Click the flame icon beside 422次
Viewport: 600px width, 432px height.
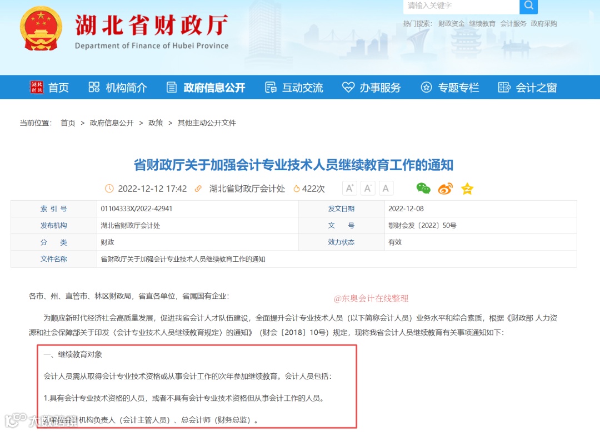pyautogui.click(x=296, y=189)
